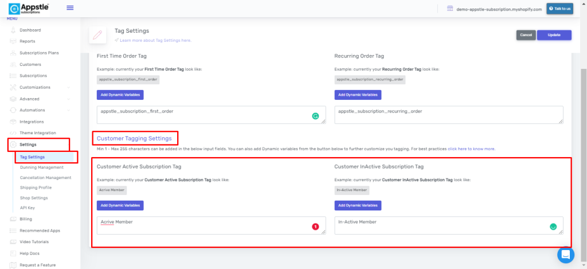Click the Theme Integration code icon
Image resolution: width=587 pixels, height=269 pixels.
[x=13, y=133]
